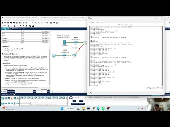Select the Draw Line tool
Viewport: 170px width, 127px height.
point(18,26)
